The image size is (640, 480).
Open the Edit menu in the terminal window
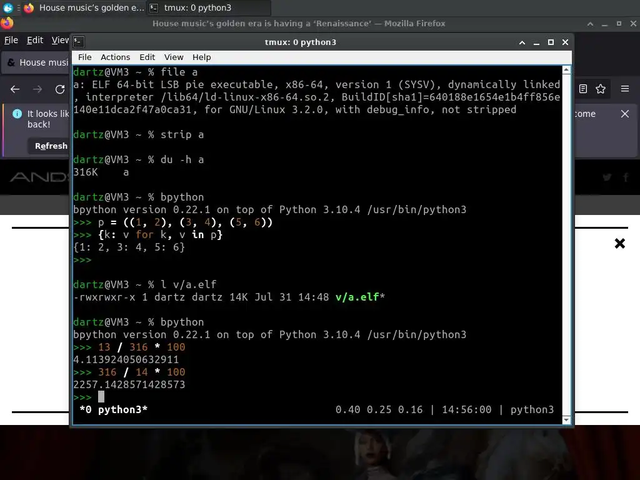tap(147, 57)
